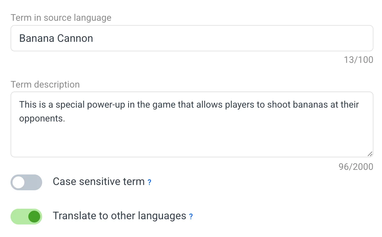Focus the Term in source language field
382x237 pixels.
(192, 38)
